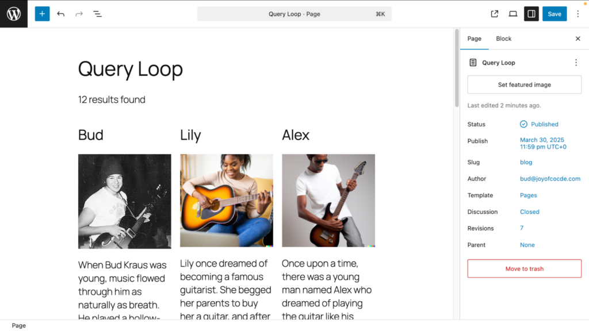Save the page
This screenshot has height=331, width=589.
[x=554, y=14]
